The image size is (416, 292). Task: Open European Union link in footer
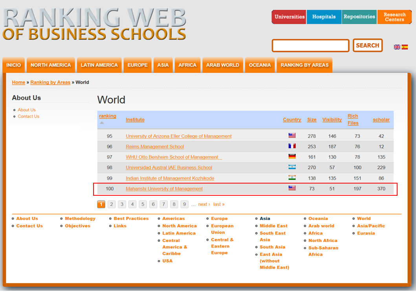pyautogui.click(x=222, y=229)
